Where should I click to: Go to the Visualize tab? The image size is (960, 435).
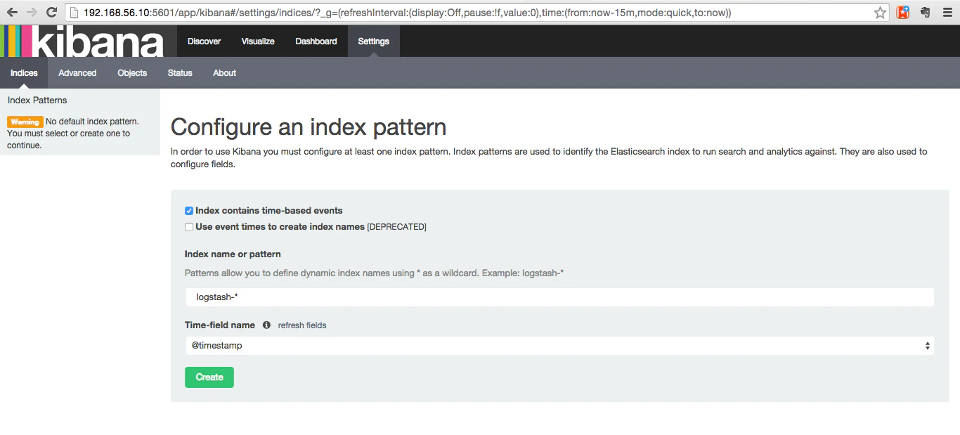(x=258, y=41)
